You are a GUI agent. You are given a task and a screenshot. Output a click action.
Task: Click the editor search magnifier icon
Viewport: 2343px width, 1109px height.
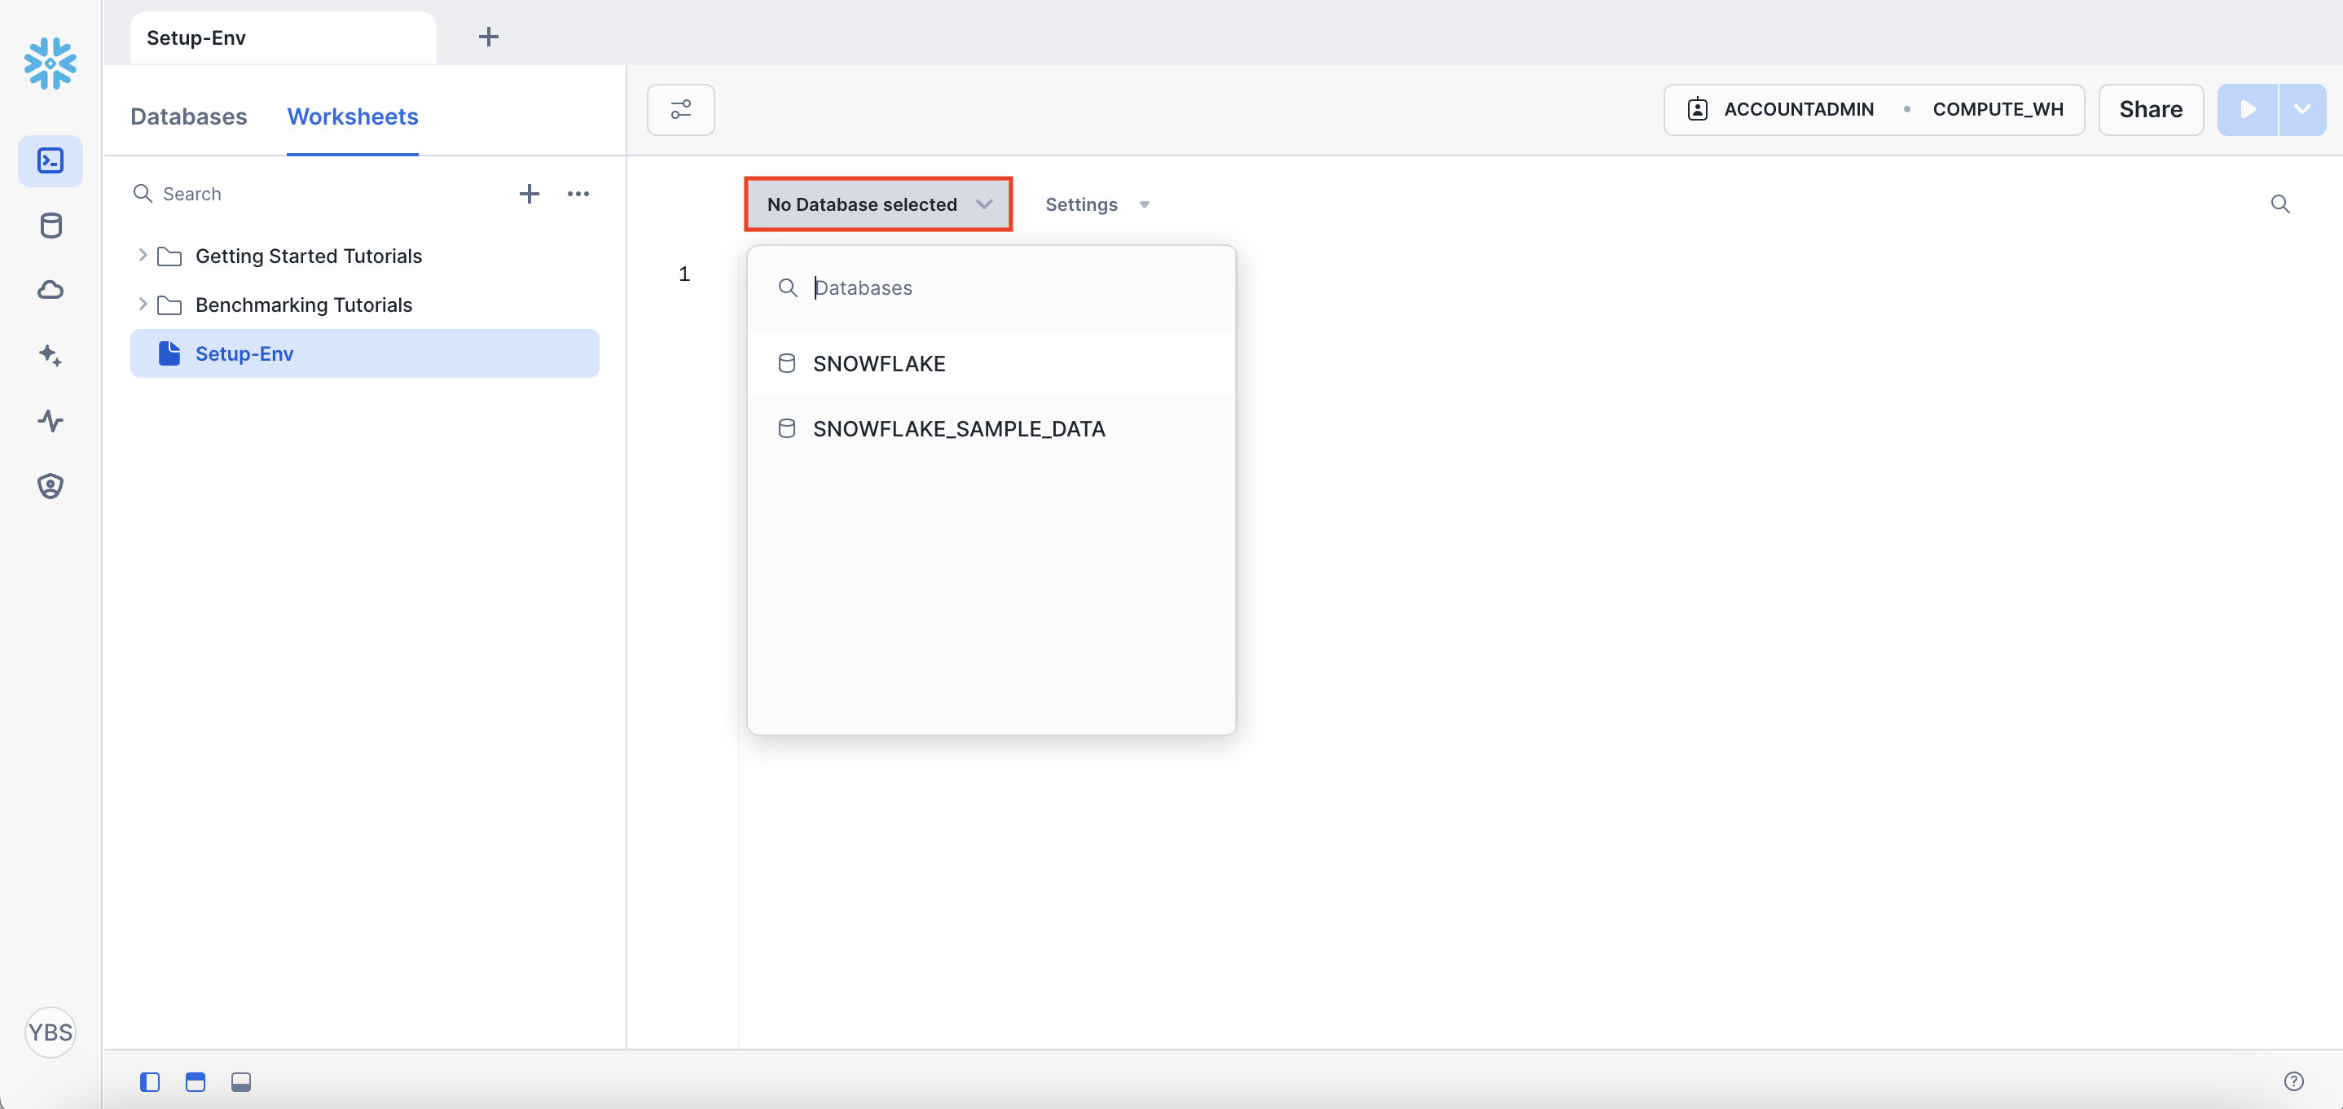[2279, 204]
